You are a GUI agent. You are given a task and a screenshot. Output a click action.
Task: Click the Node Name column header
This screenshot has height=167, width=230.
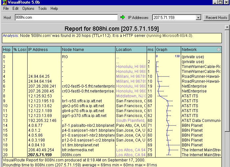88,50
